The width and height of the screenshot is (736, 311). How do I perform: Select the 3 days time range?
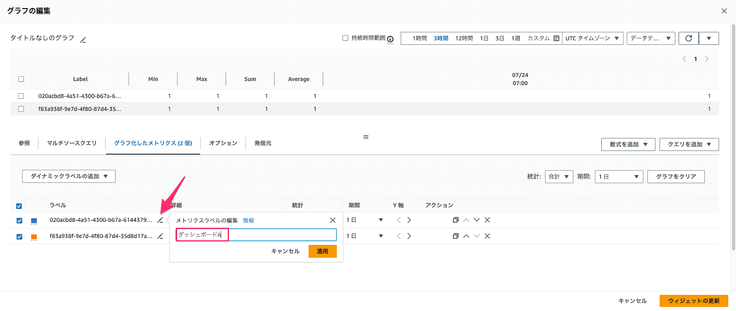499,38
